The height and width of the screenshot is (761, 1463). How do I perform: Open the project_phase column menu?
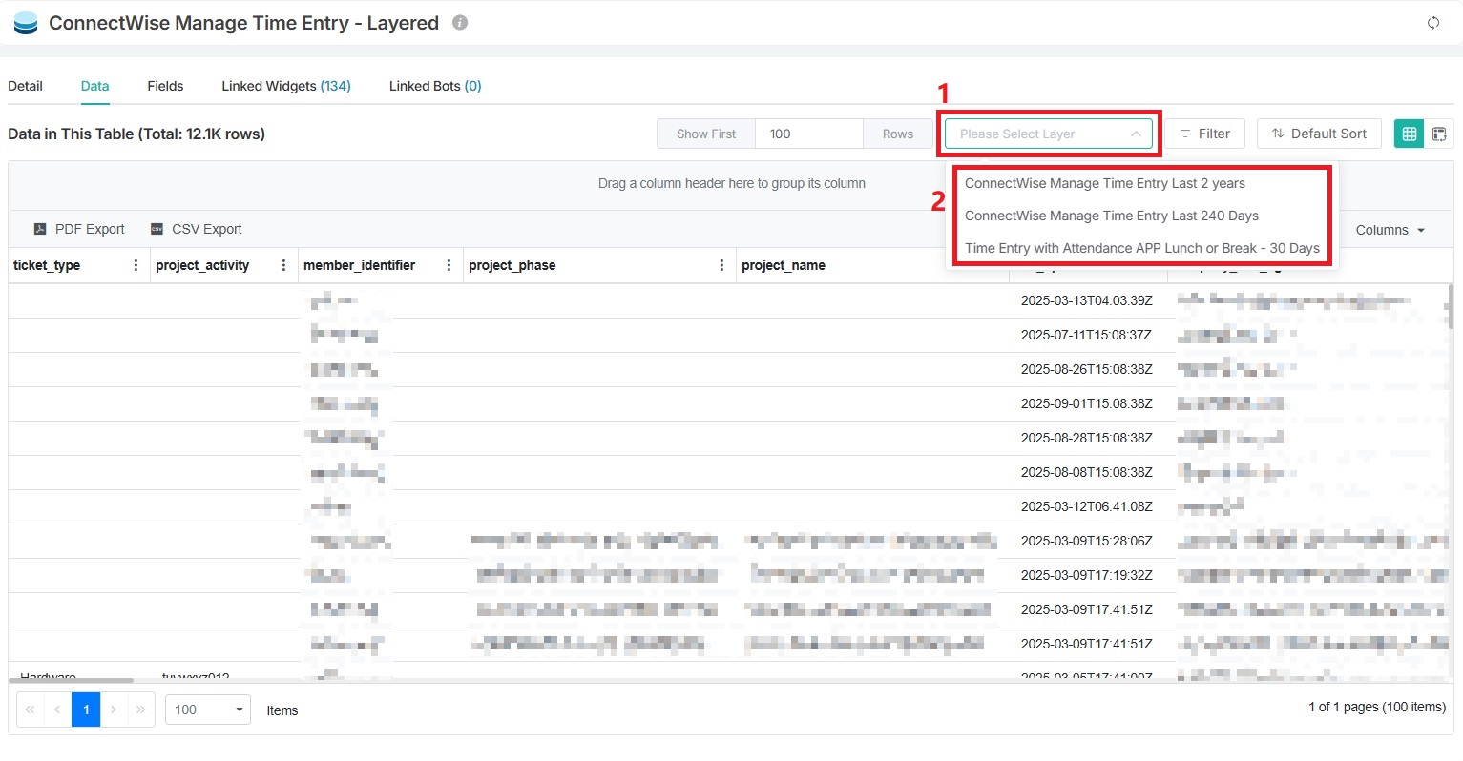721,265
